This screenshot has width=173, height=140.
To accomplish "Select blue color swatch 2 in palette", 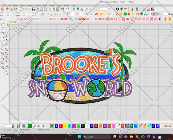I will (x=56, y=126).
